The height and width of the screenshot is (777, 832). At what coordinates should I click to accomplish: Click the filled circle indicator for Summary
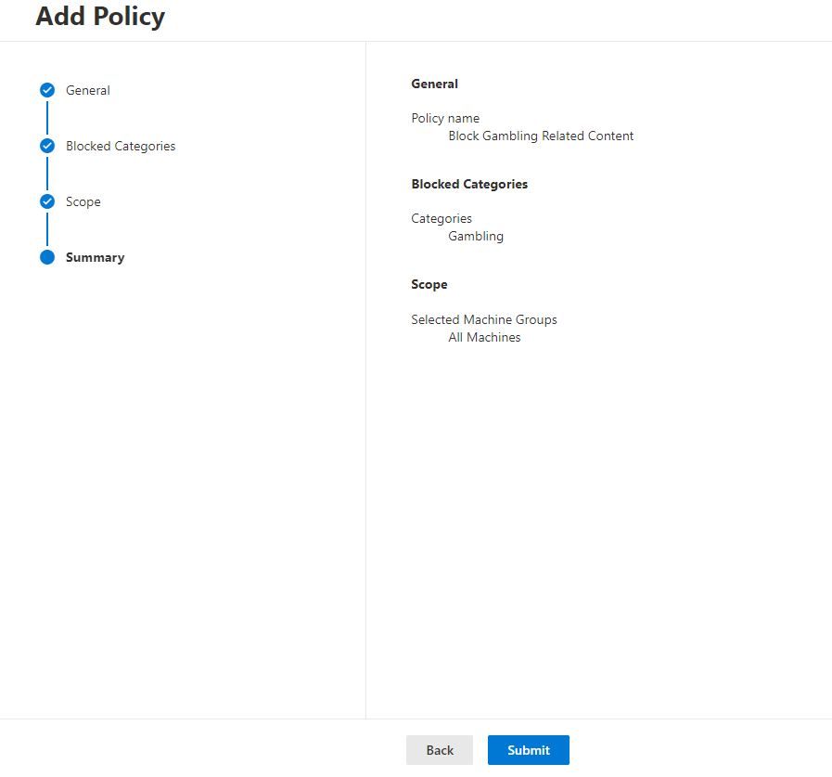point(46,257)
